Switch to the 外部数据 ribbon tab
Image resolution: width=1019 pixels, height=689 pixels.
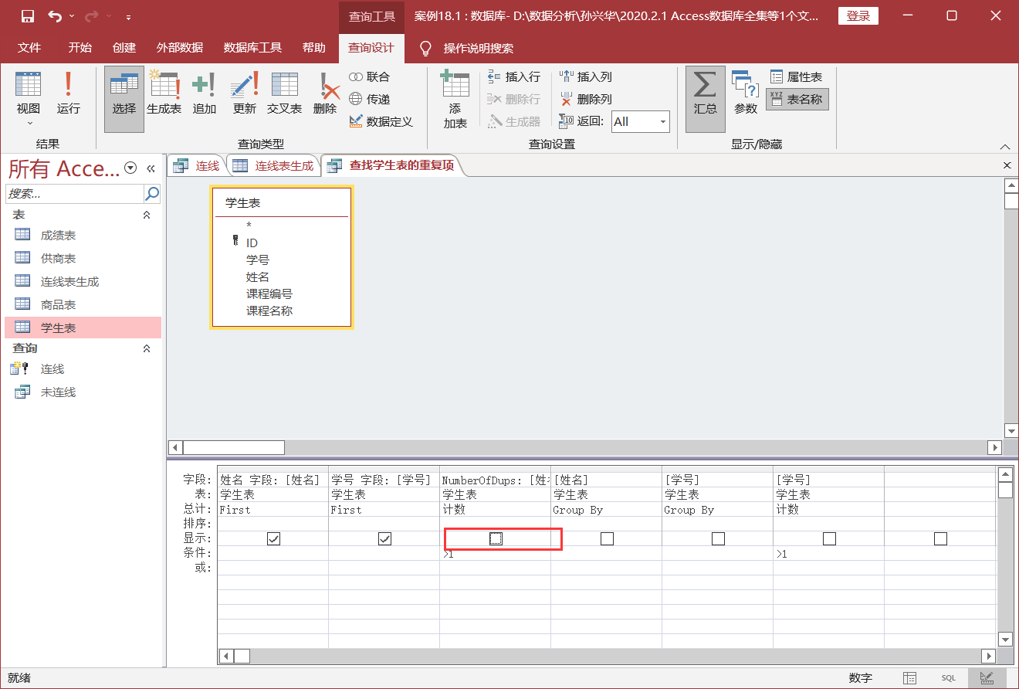coord(180,47)
